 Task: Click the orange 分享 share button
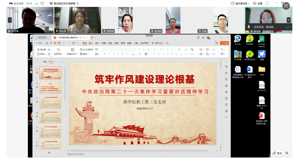[224, 43]
